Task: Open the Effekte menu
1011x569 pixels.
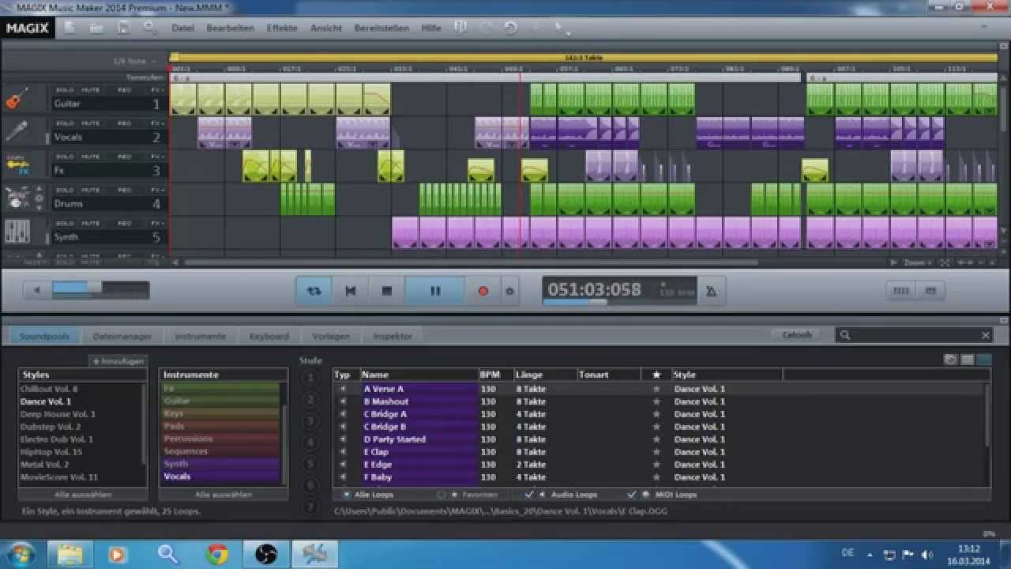Action: pos(282,28)
